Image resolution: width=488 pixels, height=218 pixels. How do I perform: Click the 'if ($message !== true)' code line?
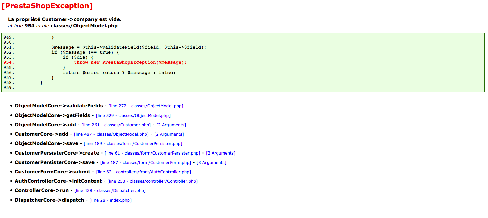click(85, 52)
